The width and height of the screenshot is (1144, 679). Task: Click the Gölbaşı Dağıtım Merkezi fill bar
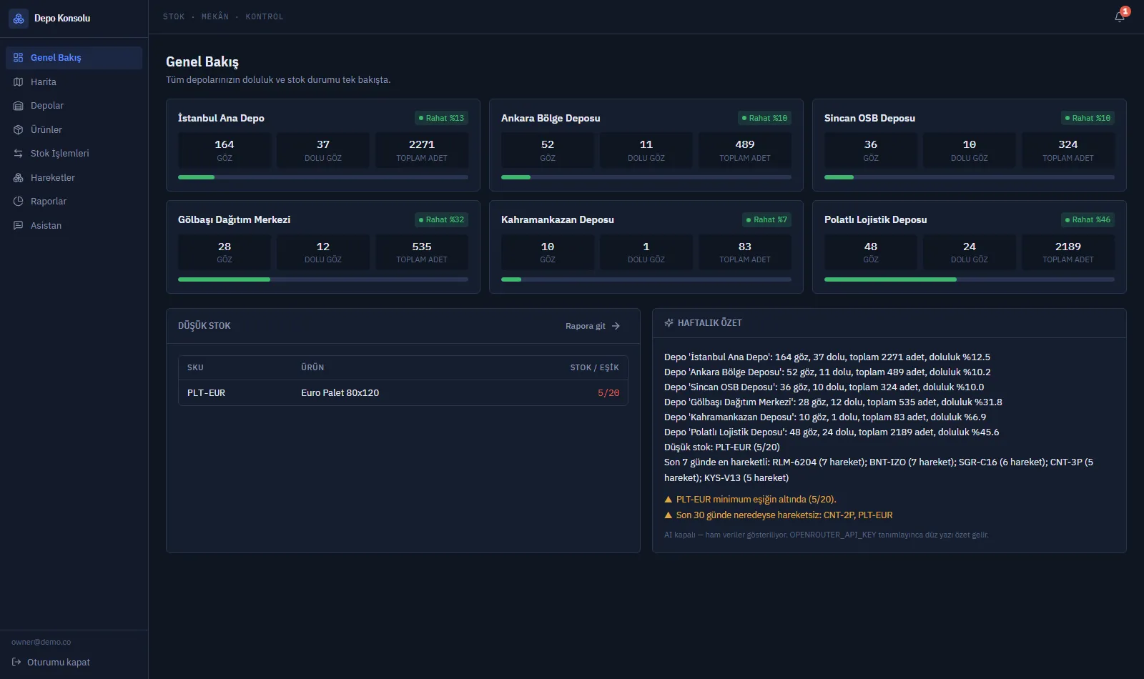(323, 279)
